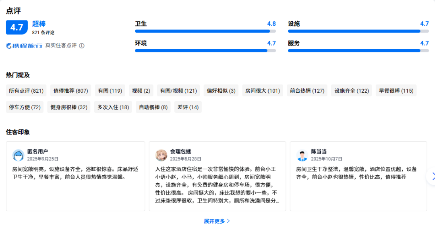This screenshot has height=228, width=435.
Task: Select 前台热情 (127) tag
Action: coord(307,91)
